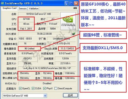This screenshot has height=99, width=128.
Task: Switch to the Sensors tab
Action: (23, 8)
